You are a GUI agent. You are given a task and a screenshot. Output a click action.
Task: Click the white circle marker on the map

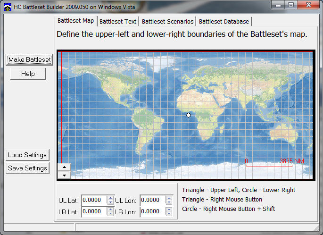[x=189, y=115]
